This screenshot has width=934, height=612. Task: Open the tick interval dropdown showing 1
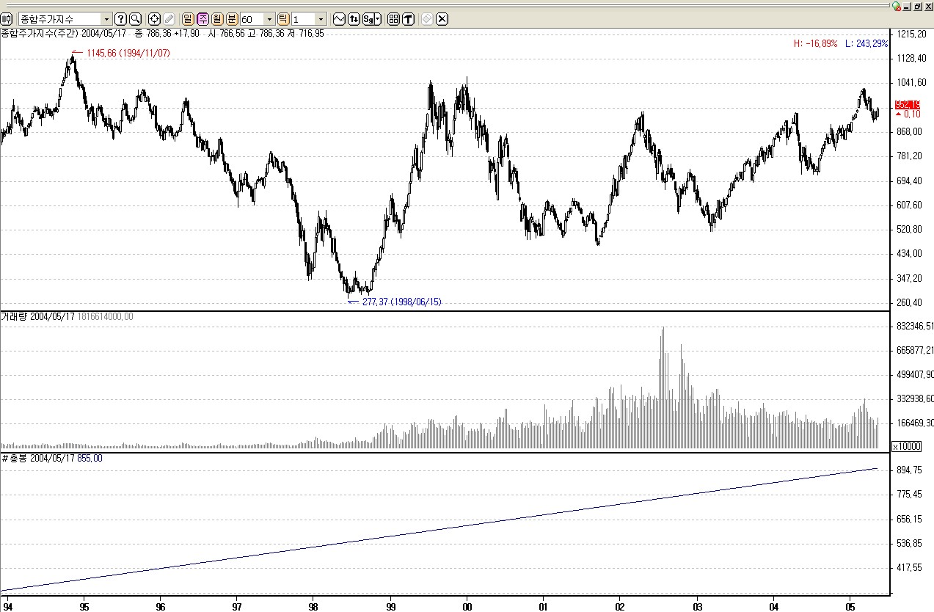click(x=321, y=19)
